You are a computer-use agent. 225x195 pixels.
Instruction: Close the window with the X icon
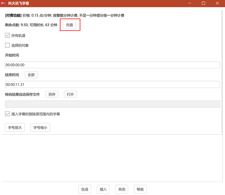tap(217, 3)
